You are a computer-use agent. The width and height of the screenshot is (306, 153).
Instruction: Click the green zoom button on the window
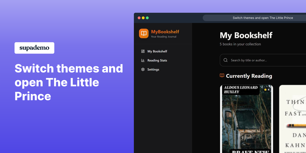tap(147, 18)
